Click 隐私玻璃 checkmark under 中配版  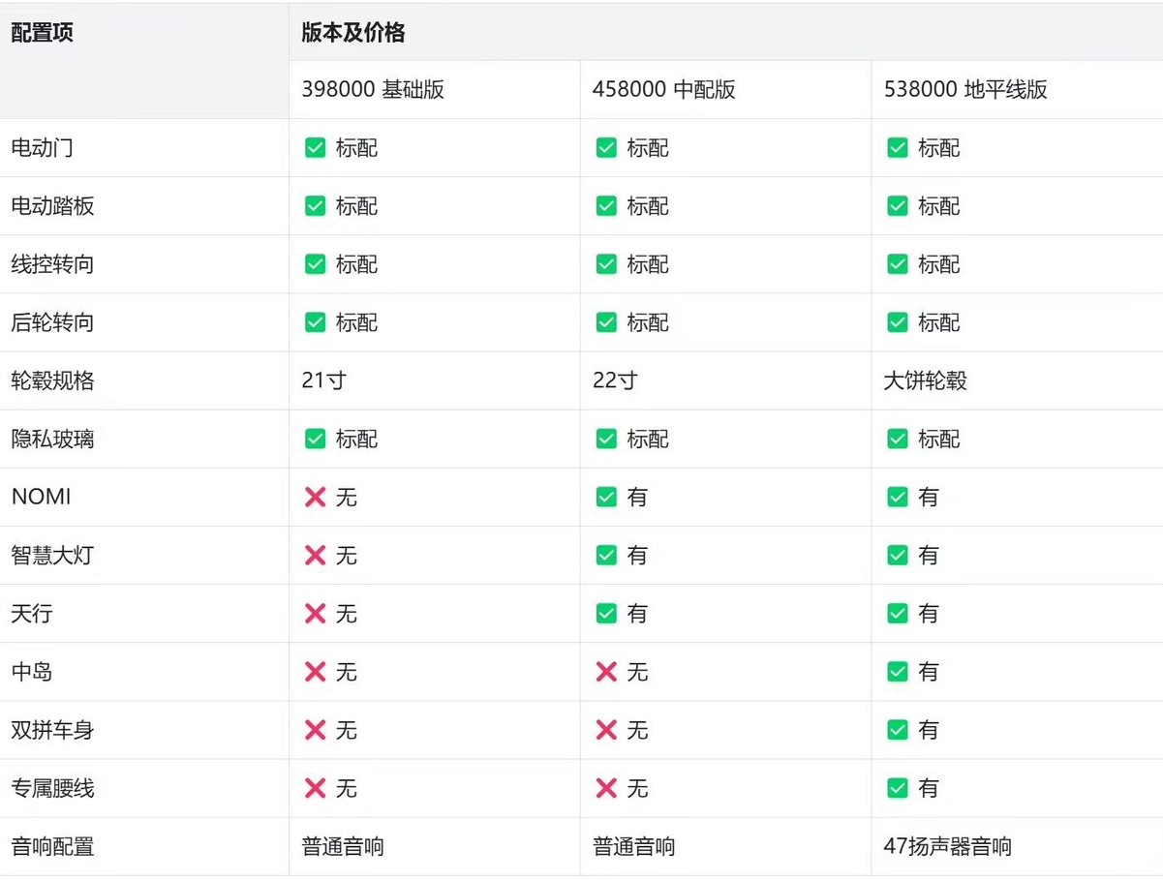click(x=606, y=440)
